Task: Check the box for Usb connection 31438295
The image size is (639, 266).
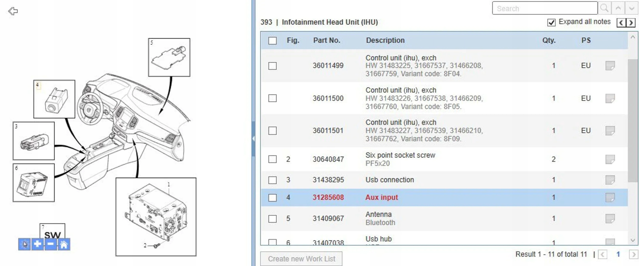Action: point(272,180)
